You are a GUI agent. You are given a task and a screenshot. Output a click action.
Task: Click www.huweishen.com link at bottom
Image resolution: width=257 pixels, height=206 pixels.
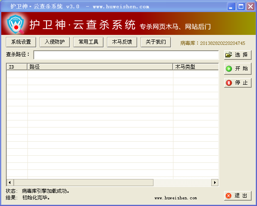tap(175, 198)
